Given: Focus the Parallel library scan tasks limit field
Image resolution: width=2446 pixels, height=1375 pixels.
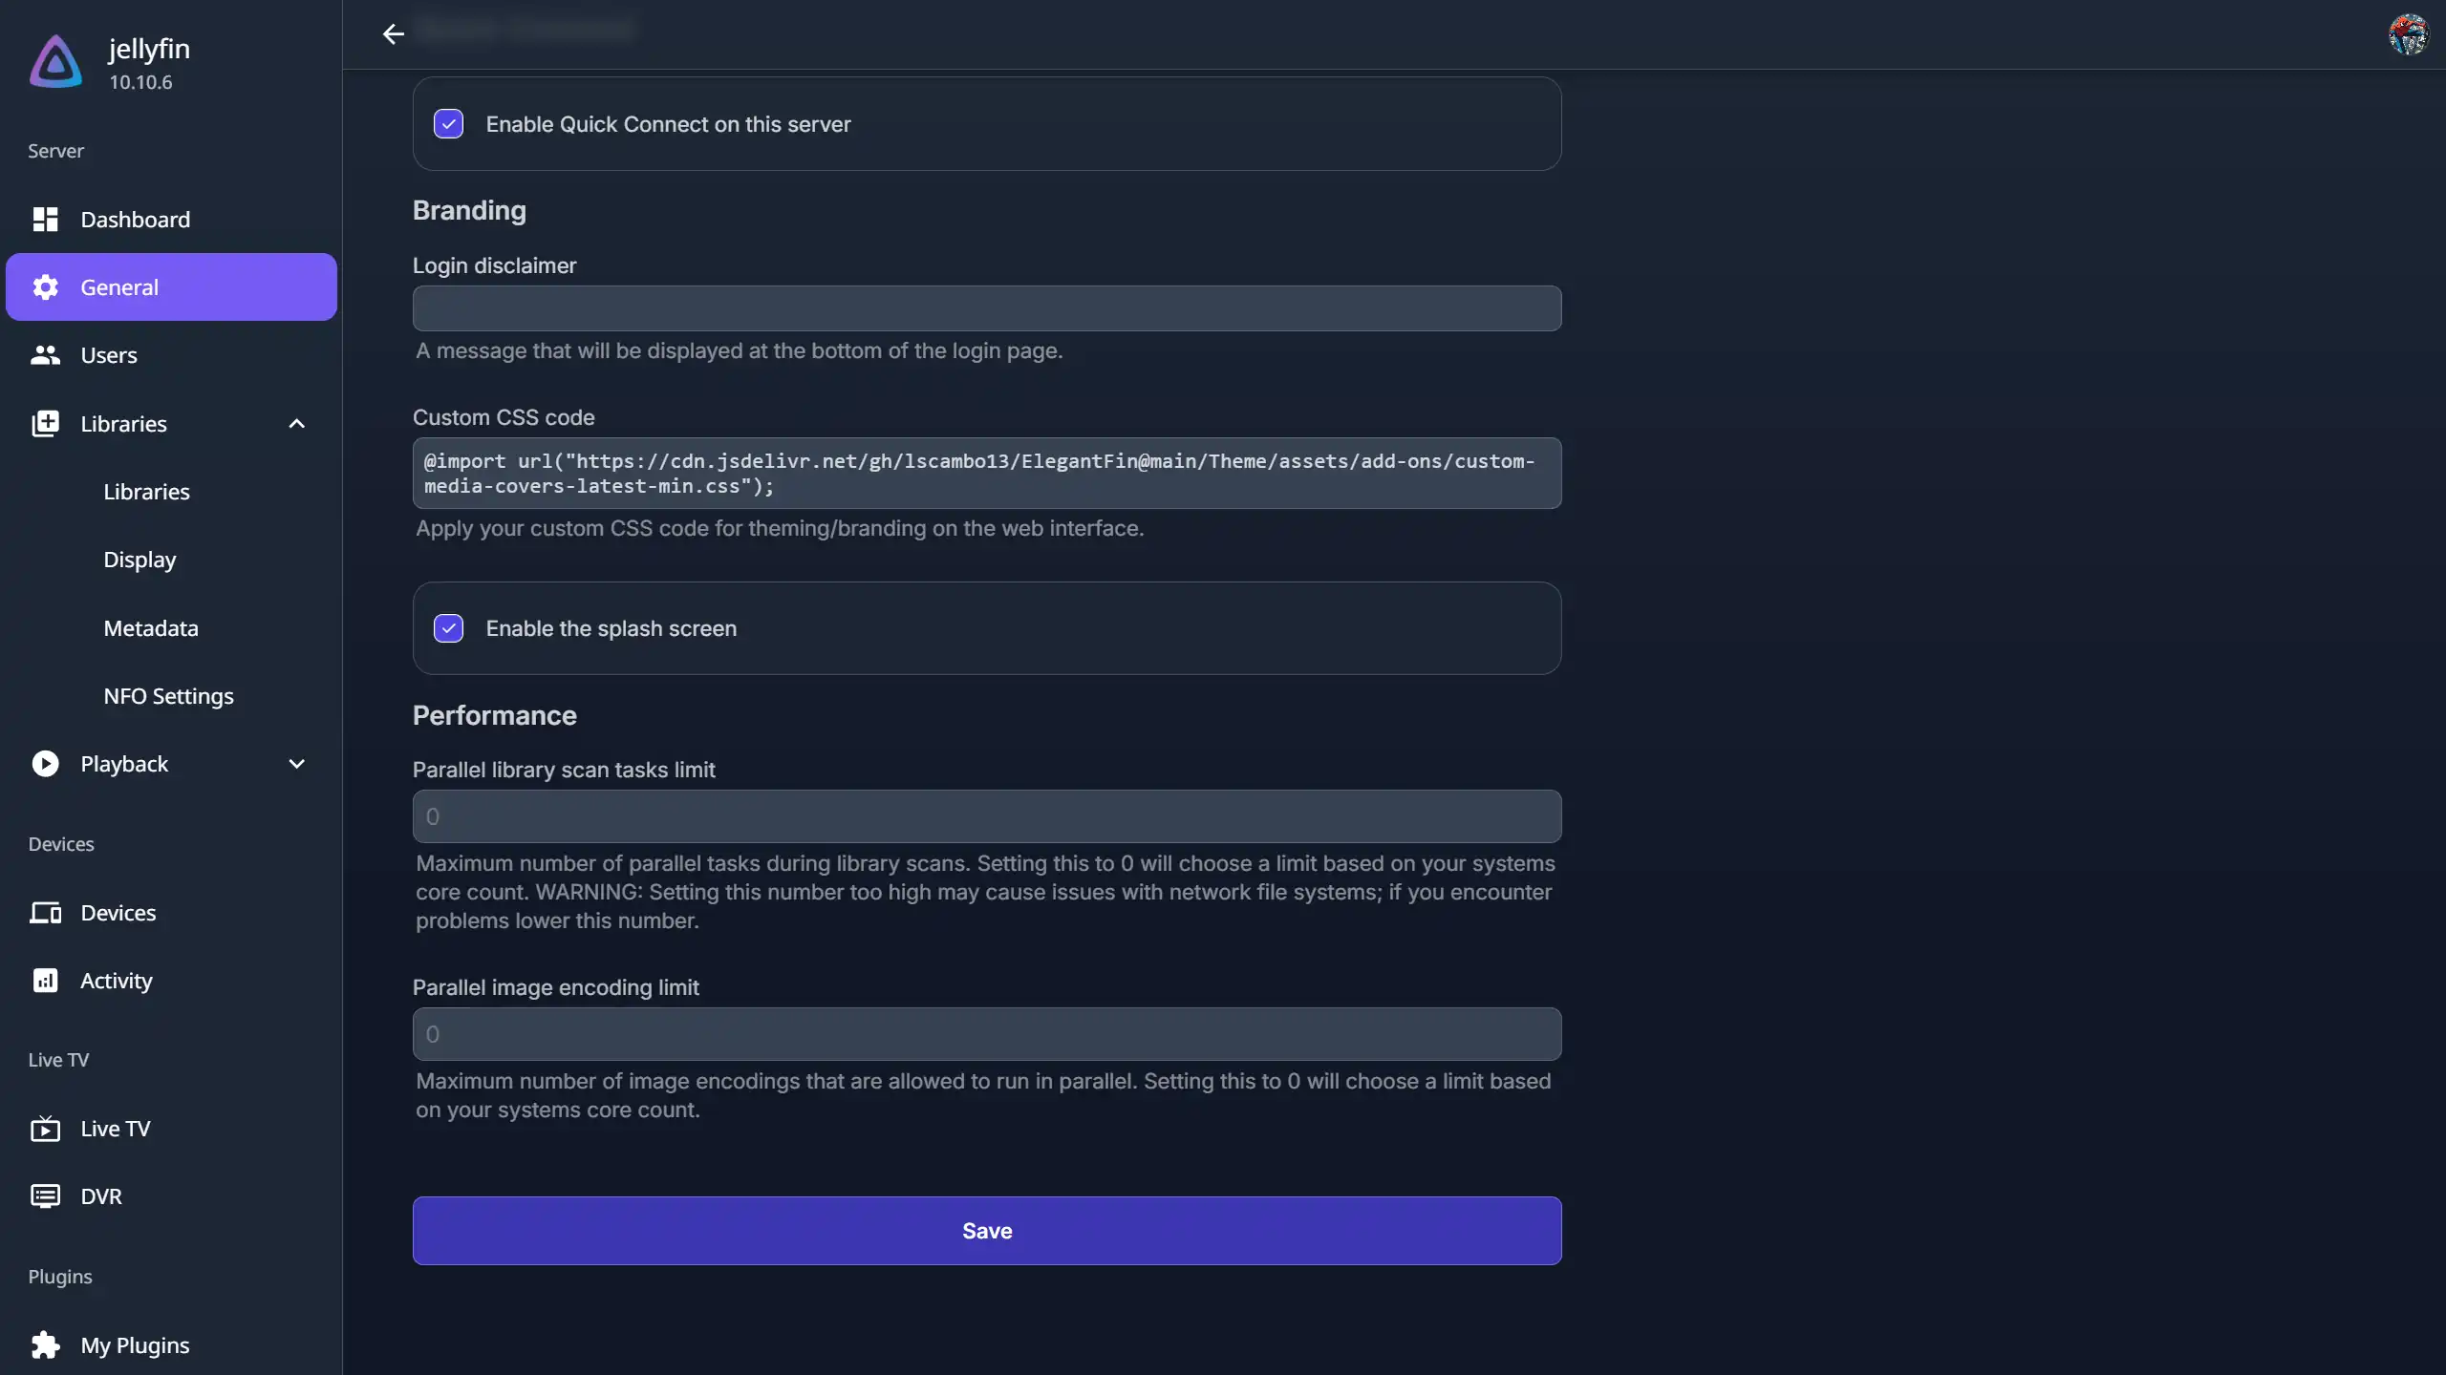Looking at the screenshot, I should click(986, 816).
